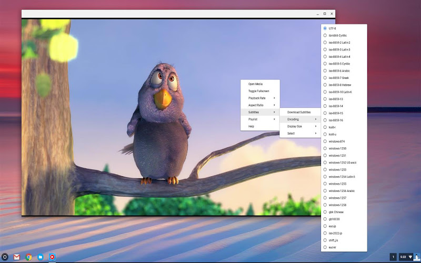This screenshot has width=421, height=263.
Task: Choose windows-874 encoding
Action: (x=344, y=141)
